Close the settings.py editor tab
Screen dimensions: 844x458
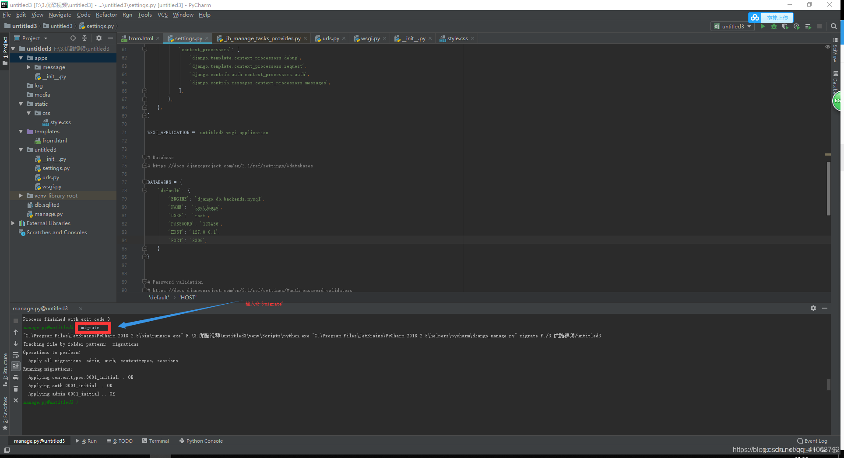click(207, 38)
